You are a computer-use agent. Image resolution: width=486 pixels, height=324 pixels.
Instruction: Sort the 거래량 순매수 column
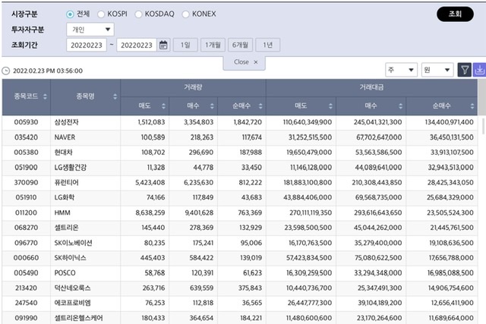[260, 105]
